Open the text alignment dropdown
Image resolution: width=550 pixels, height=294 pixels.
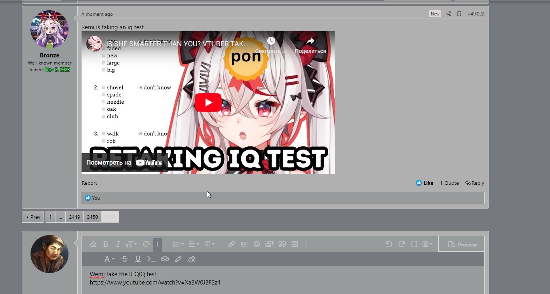(x=194, y=245)
